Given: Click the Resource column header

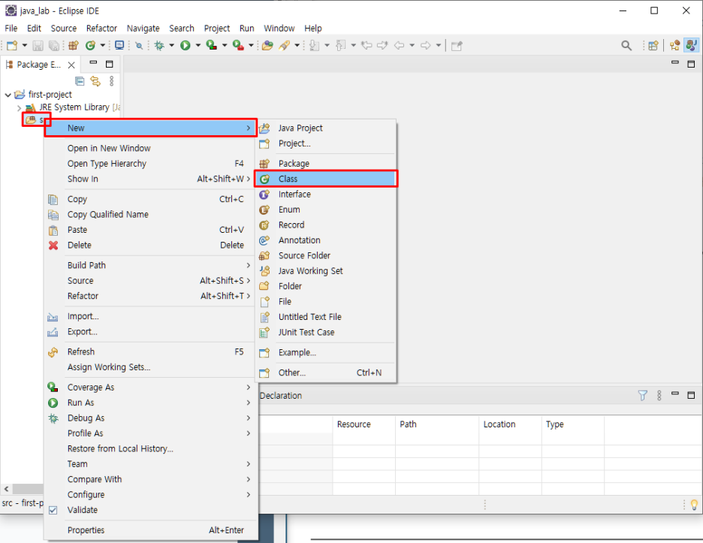Looking at the screenshot, I should pyautogui.click(x=364, y=424).
